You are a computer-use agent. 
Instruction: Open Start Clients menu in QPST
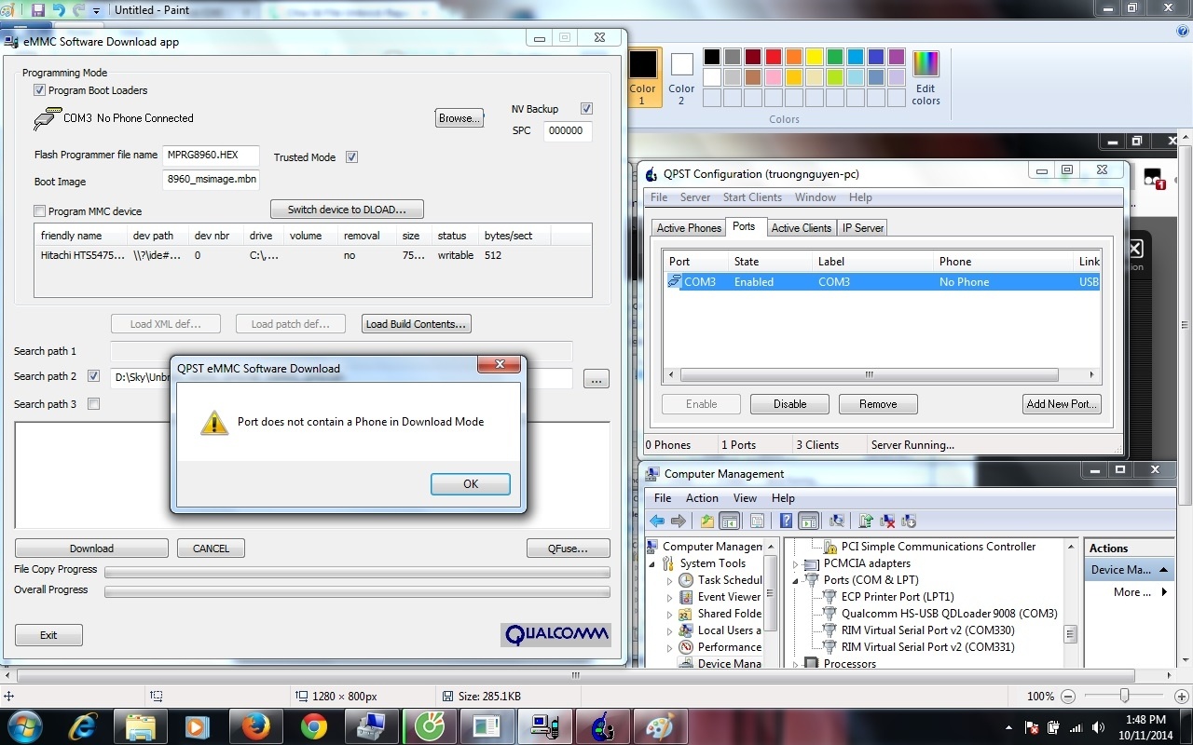tap(752, 197)
